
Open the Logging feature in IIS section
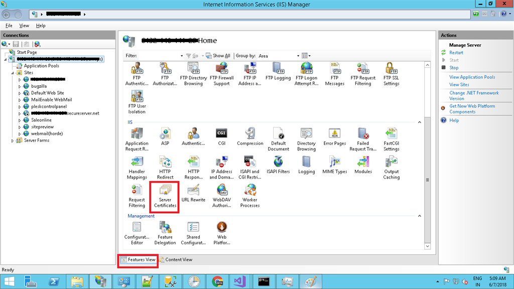(306, 165)
